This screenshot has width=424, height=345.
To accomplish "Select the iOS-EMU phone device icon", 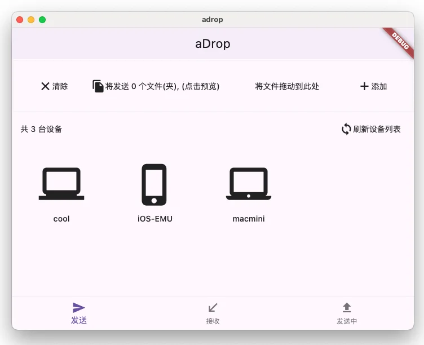I will tap(154, 185).
